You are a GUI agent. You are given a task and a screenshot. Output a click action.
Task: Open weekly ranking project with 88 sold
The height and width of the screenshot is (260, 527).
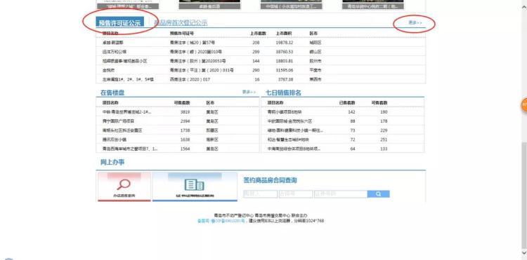[289, 121]
